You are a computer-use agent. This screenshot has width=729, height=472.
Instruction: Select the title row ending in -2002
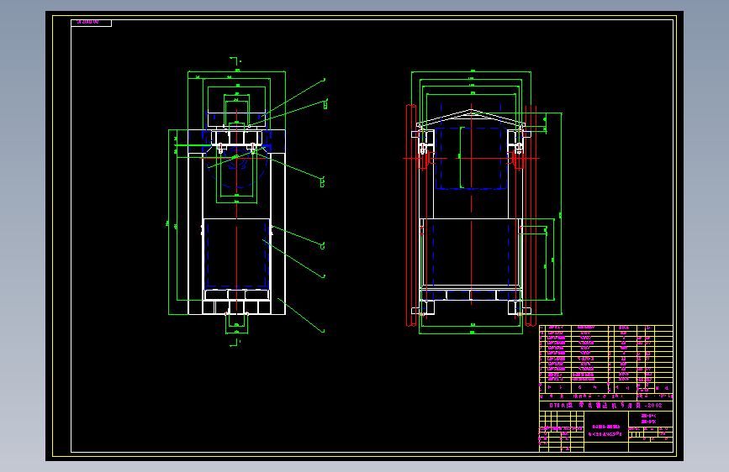pyautogui.click(x=605, y=406)
